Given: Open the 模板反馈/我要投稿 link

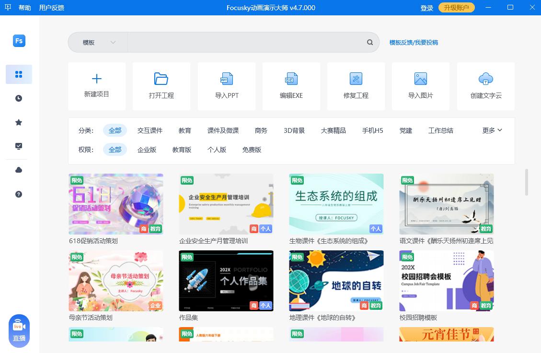Looking at the screenshot, I should [414, 43].
